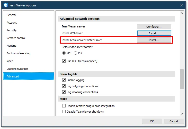Toggle Log incoming connections checkbox
Viewport: 188px width, 129px height.
(64, 92)
